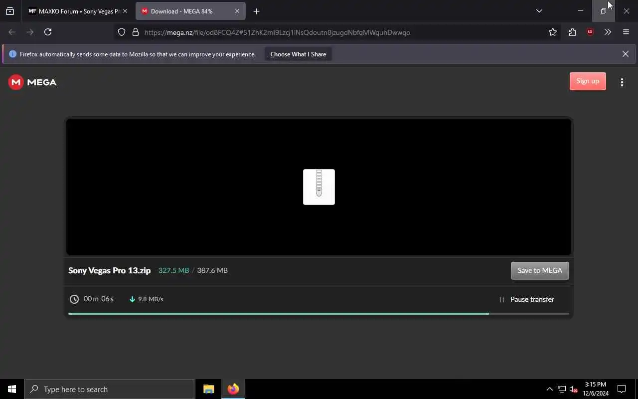Open a new browser tab
This screenshot has width=638, height=399.
(x=256, y=11)
